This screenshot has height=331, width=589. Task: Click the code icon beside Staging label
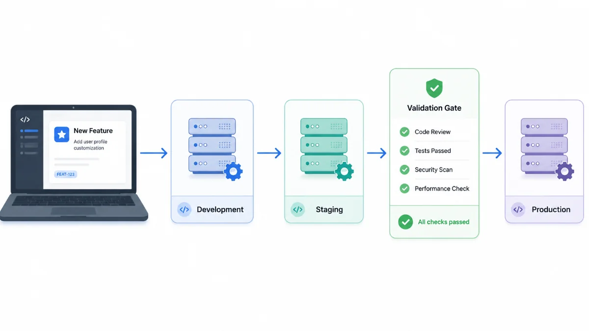tap(297, 209)
